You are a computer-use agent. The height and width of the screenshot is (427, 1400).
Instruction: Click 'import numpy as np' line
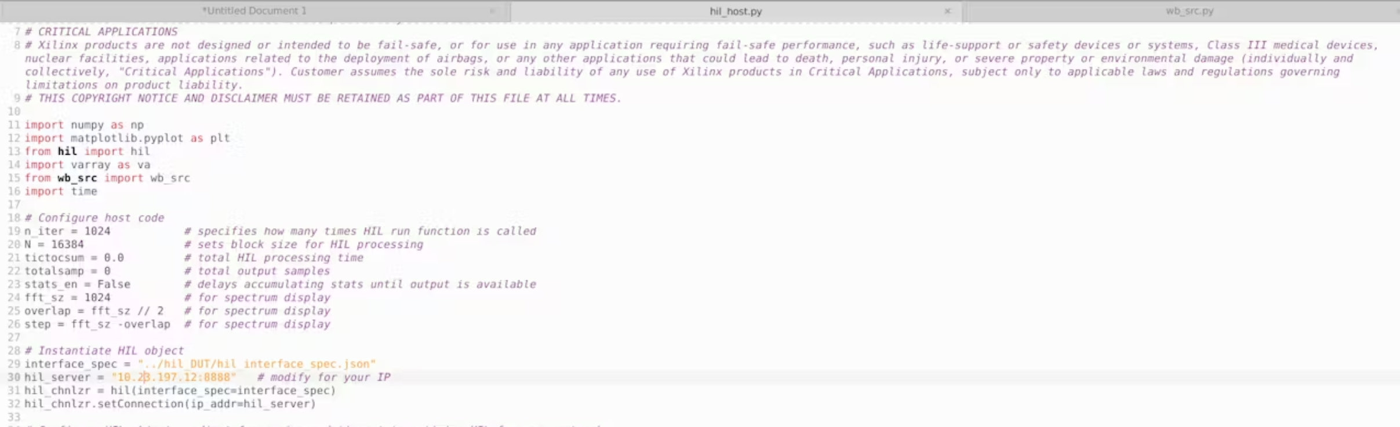coord(84,125)
